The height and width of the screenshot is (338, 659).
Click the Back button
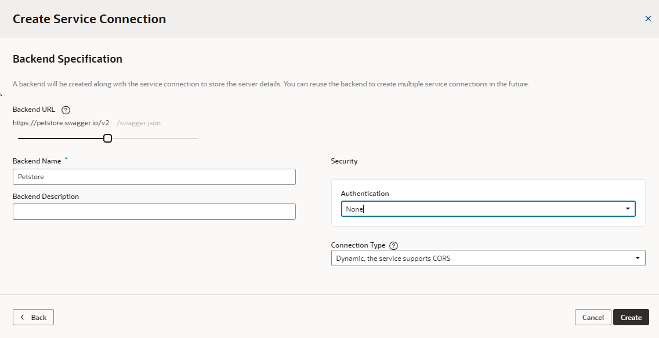pos(33,317)
